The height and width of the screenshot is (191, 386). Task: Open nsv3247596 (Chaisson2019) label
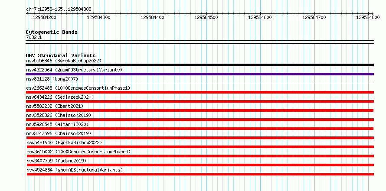[59, 133]
